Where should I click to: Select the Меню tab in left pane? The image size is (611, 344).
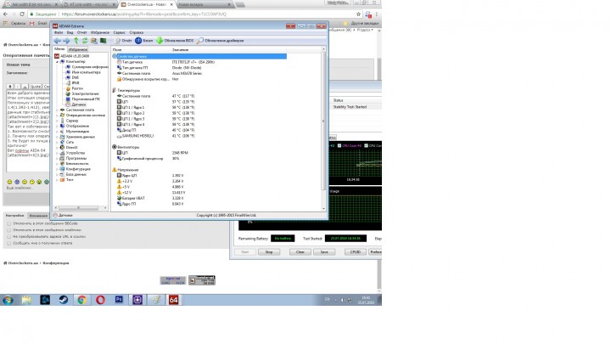click(59, 49)
